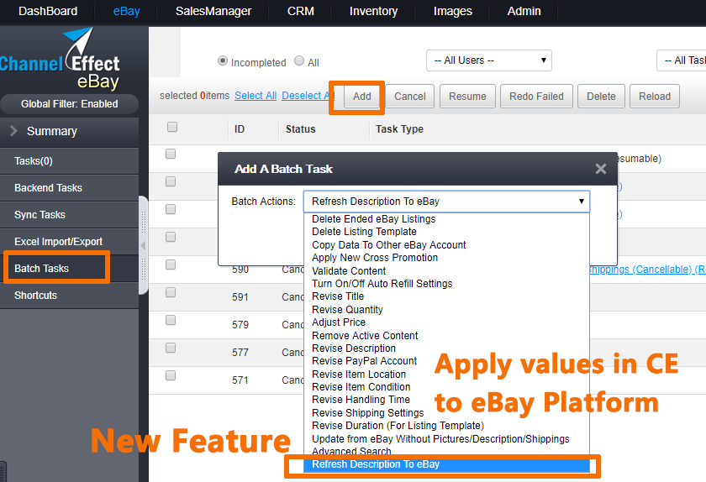Click the Deselect All link
Viewport: 706px width, 482px height.
click(308, 96)
